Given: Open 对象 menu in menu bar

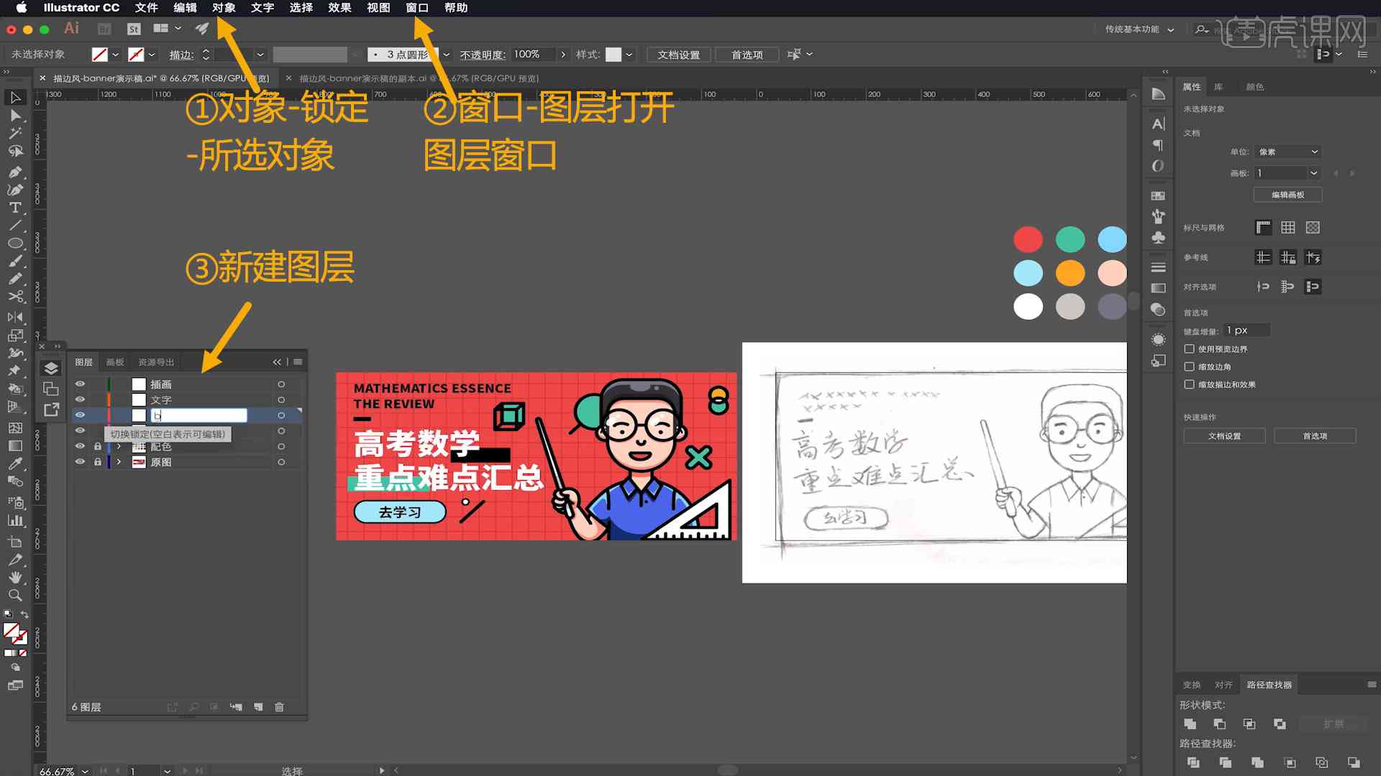Looking at the screenshot, I should pyautogui.click(x=222, y=8).
